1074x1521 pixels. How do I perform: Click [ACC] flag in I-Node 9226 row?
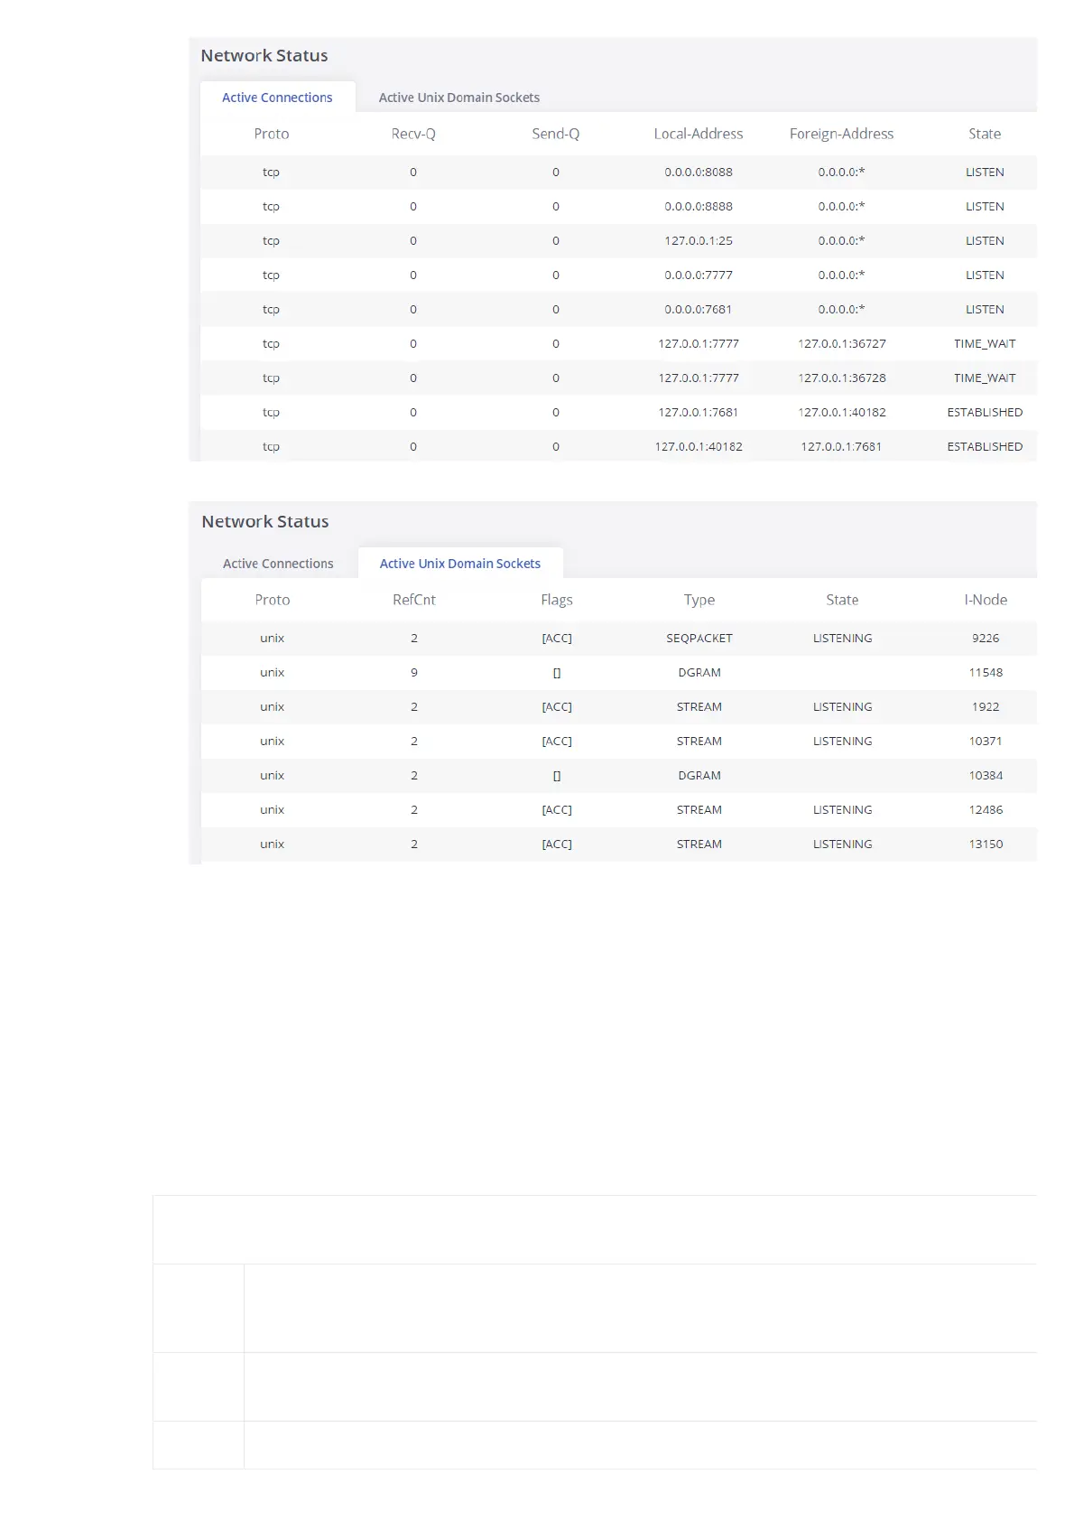(557, 638)
